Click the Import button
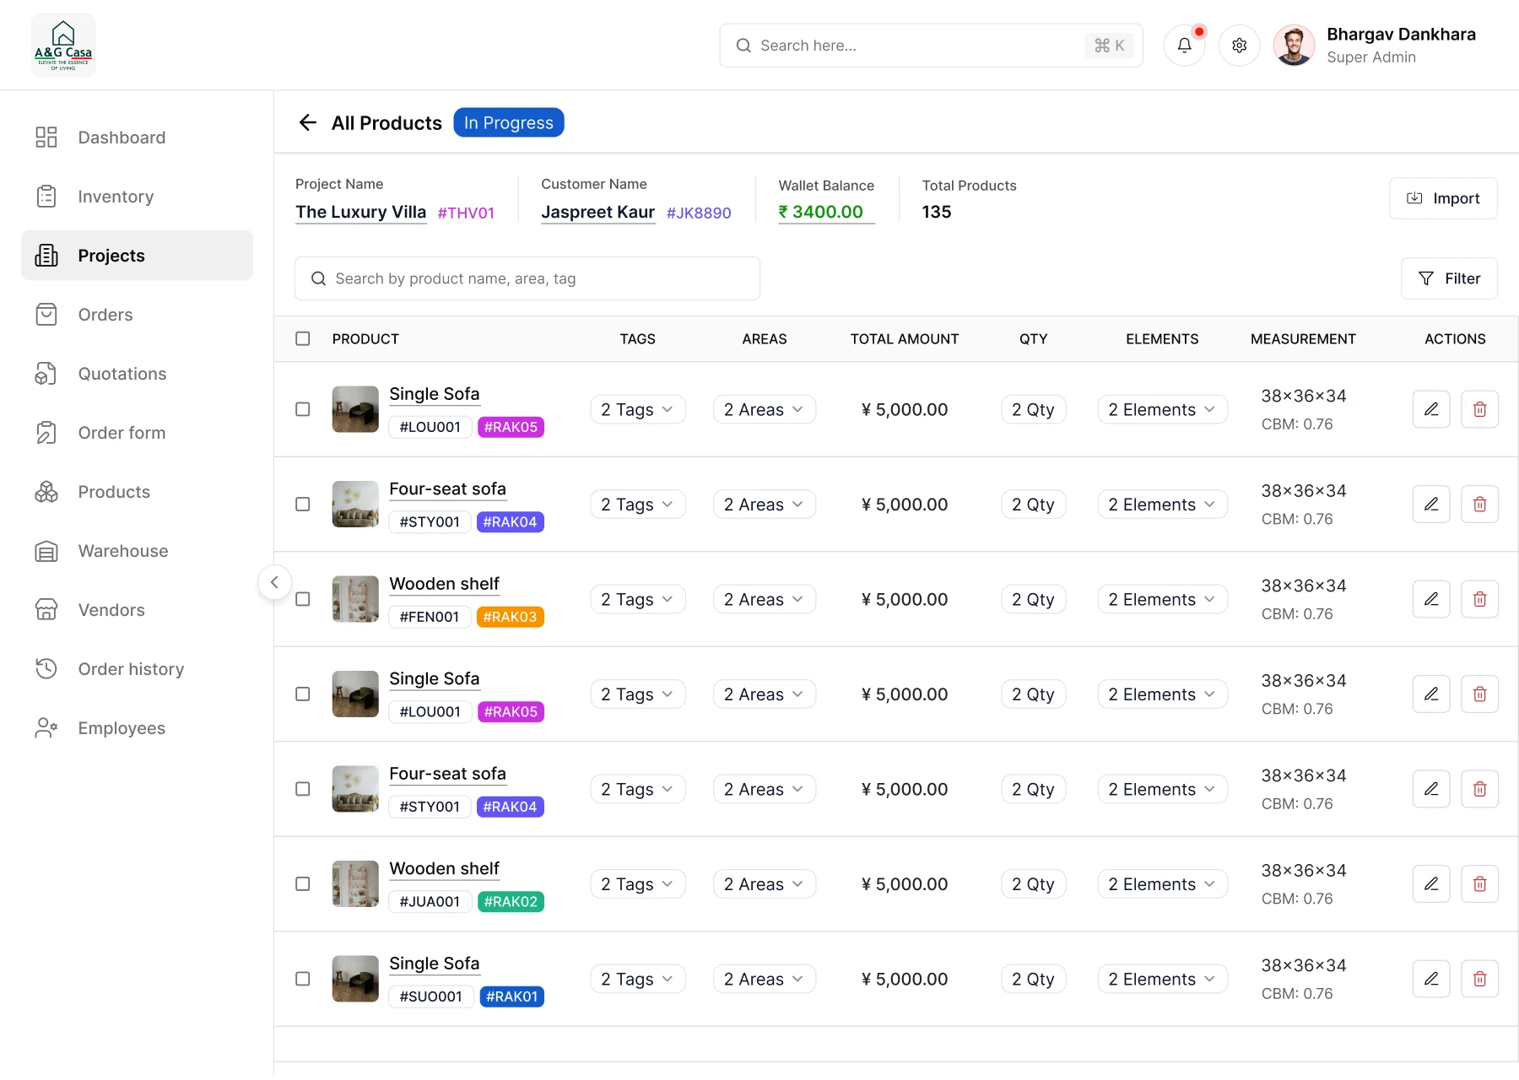The width and height of the screenshot is (1519, 1080). click(1443, 198)
